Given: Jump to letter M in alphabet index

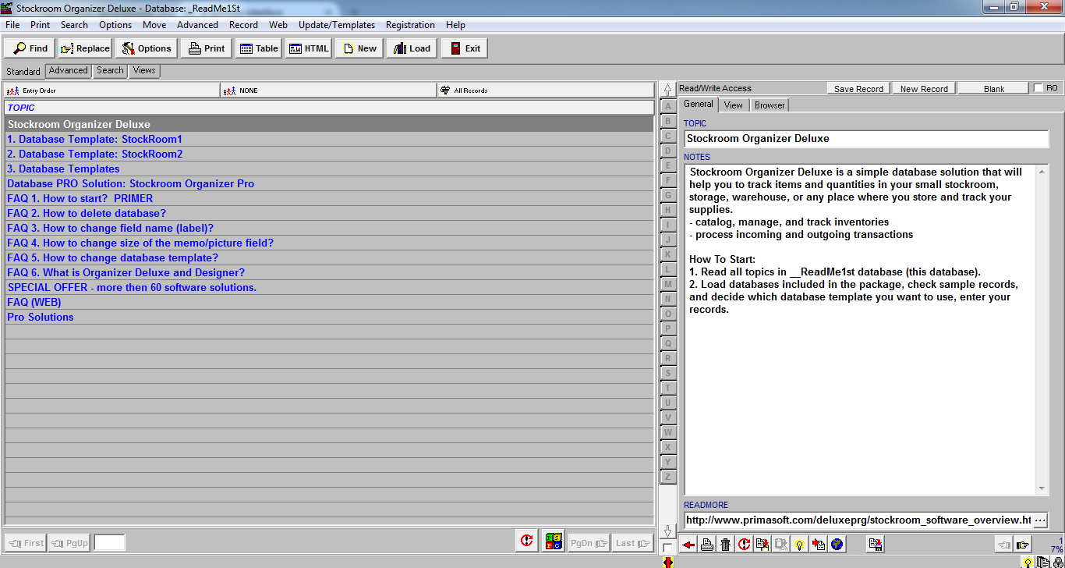Looking at the screenshot, I should pyautogui.click(x=667, y=284).
